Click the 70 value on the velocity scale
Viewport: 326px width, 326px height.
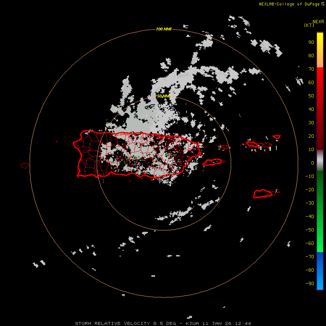[x=311, y=69]
